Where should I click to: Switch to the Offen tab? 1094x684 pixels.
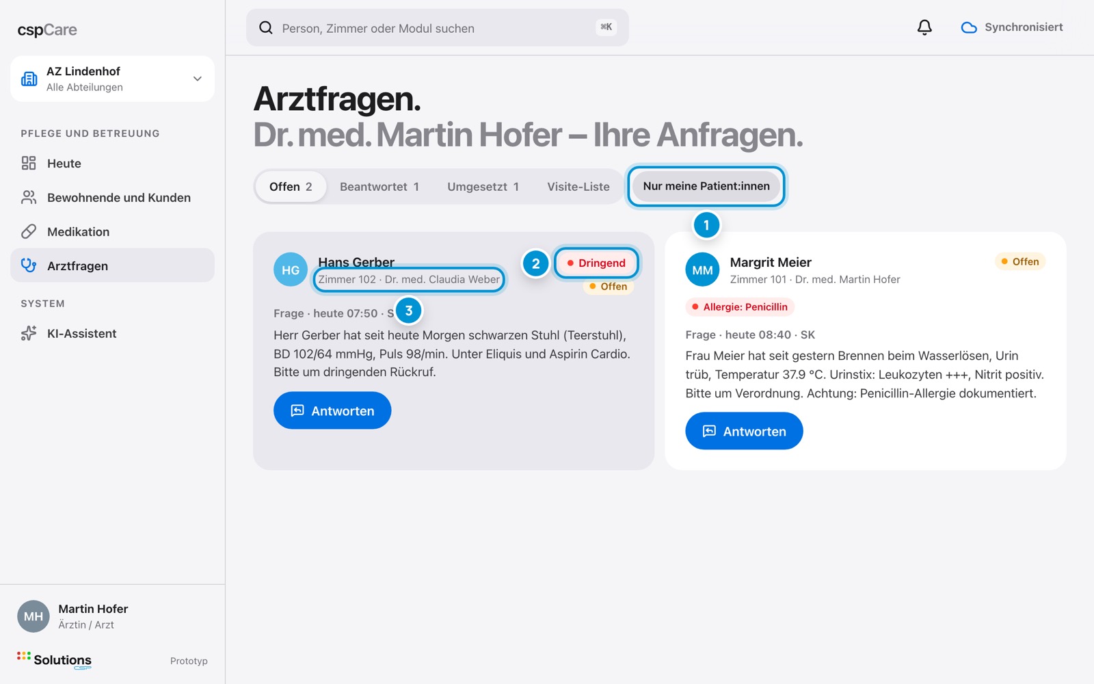point(291,187)
